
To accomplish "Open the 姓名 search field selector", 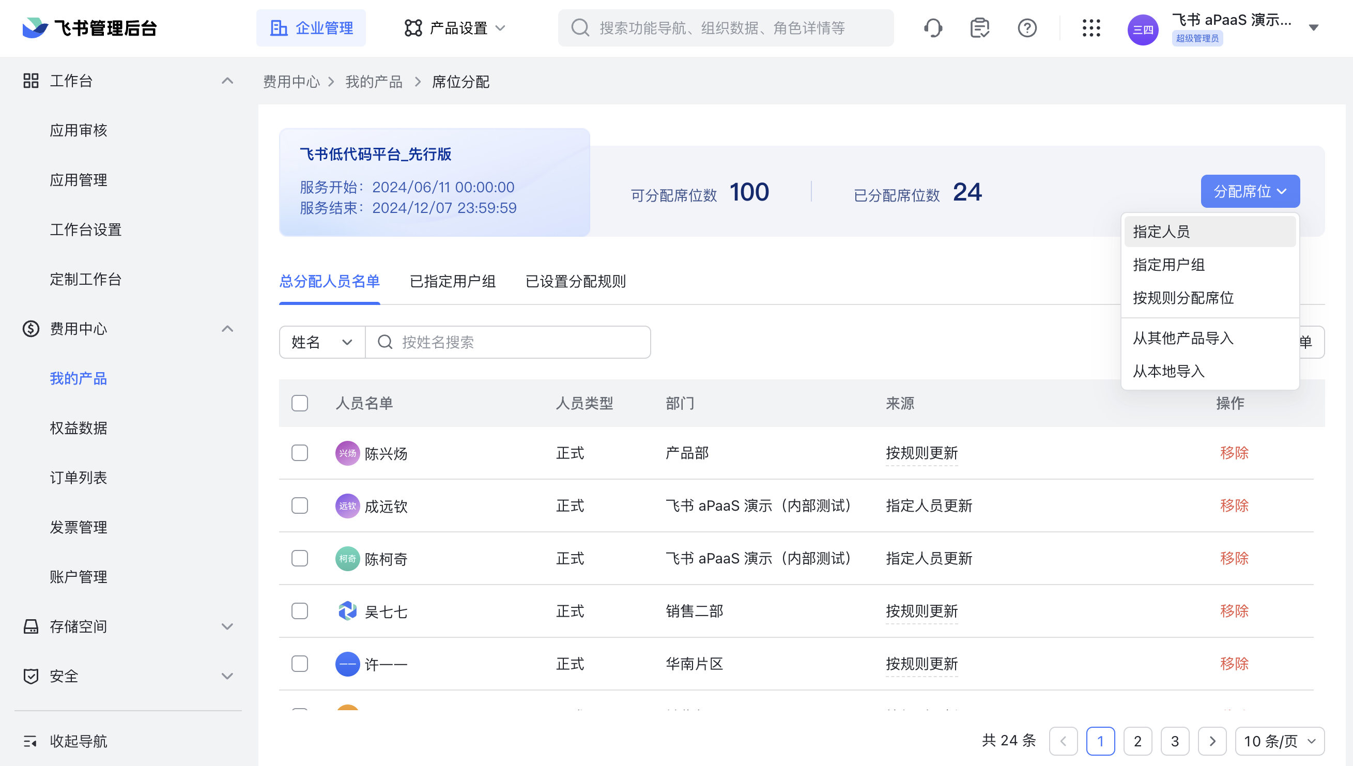I will 322,342.
